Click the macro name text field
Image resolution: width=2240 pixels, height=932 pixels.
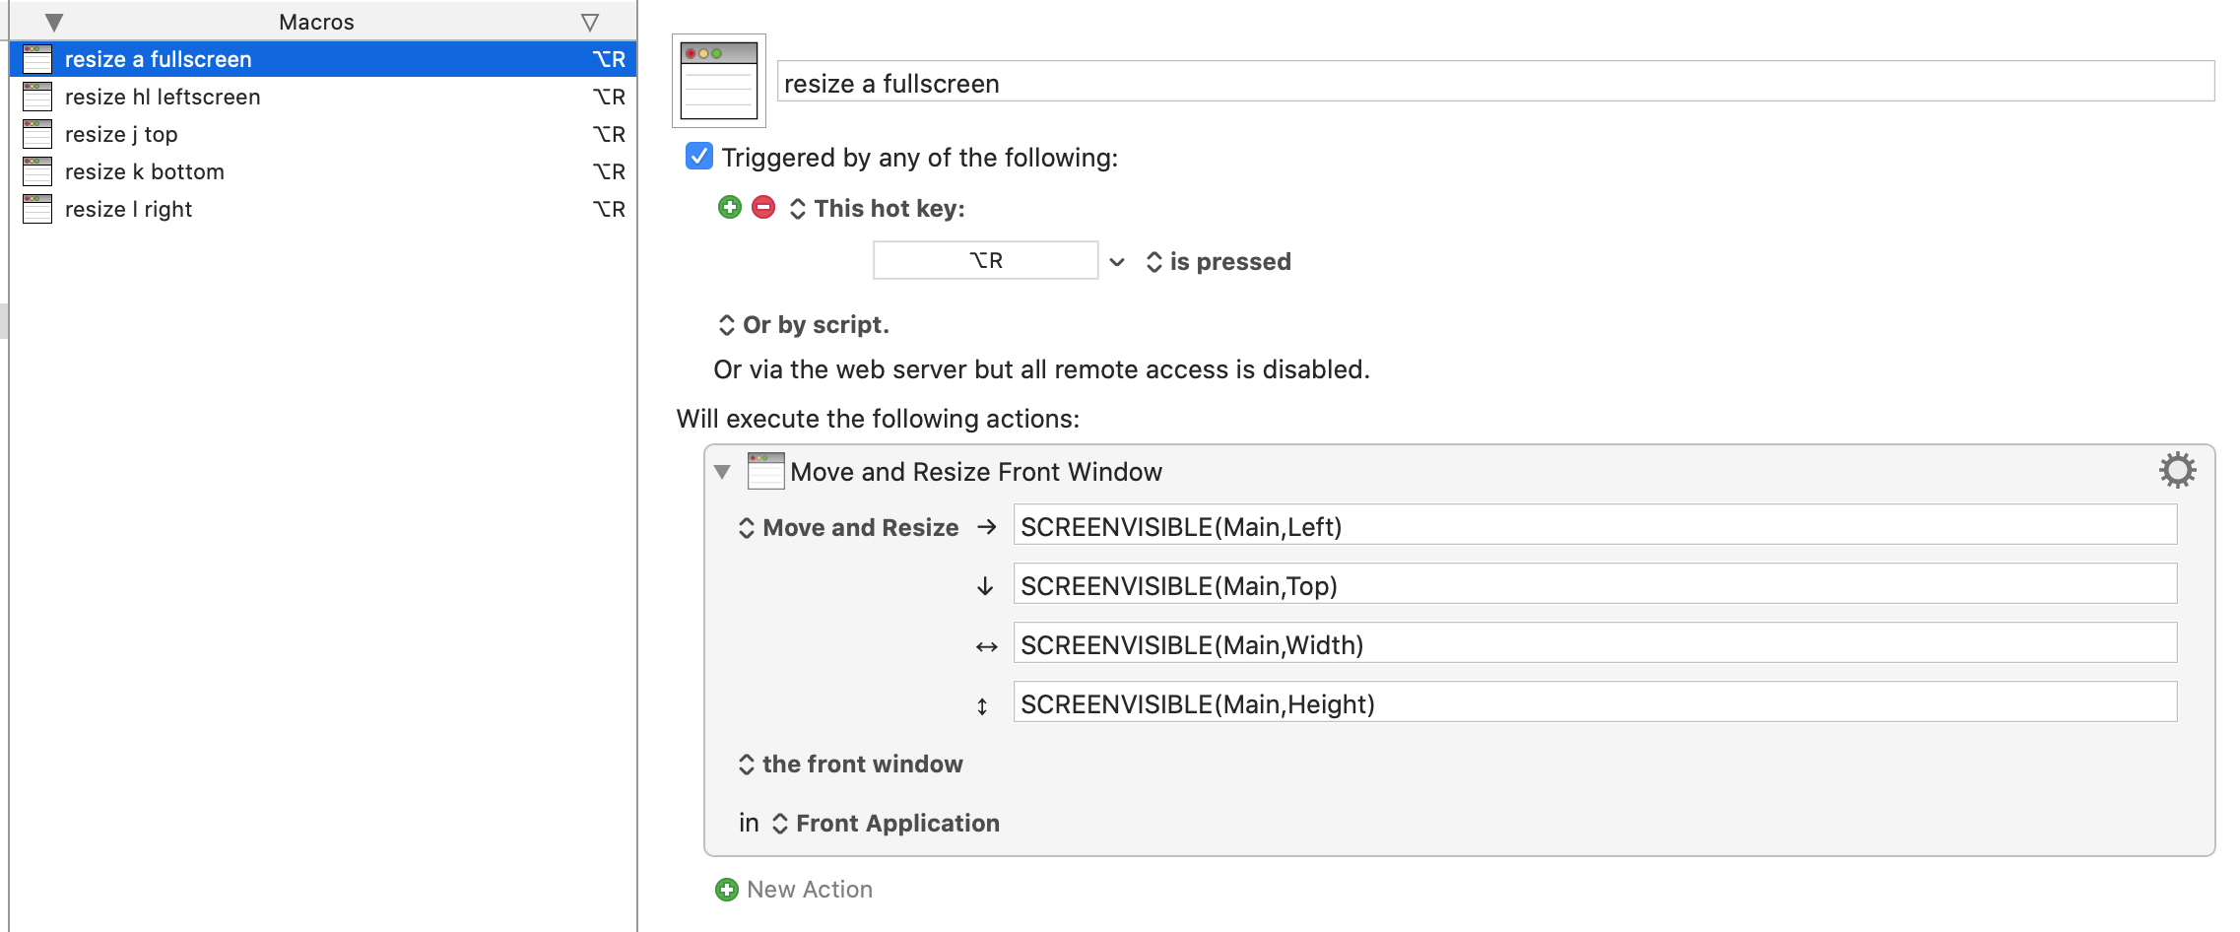pyautogui.click(x=1495, y=83)
